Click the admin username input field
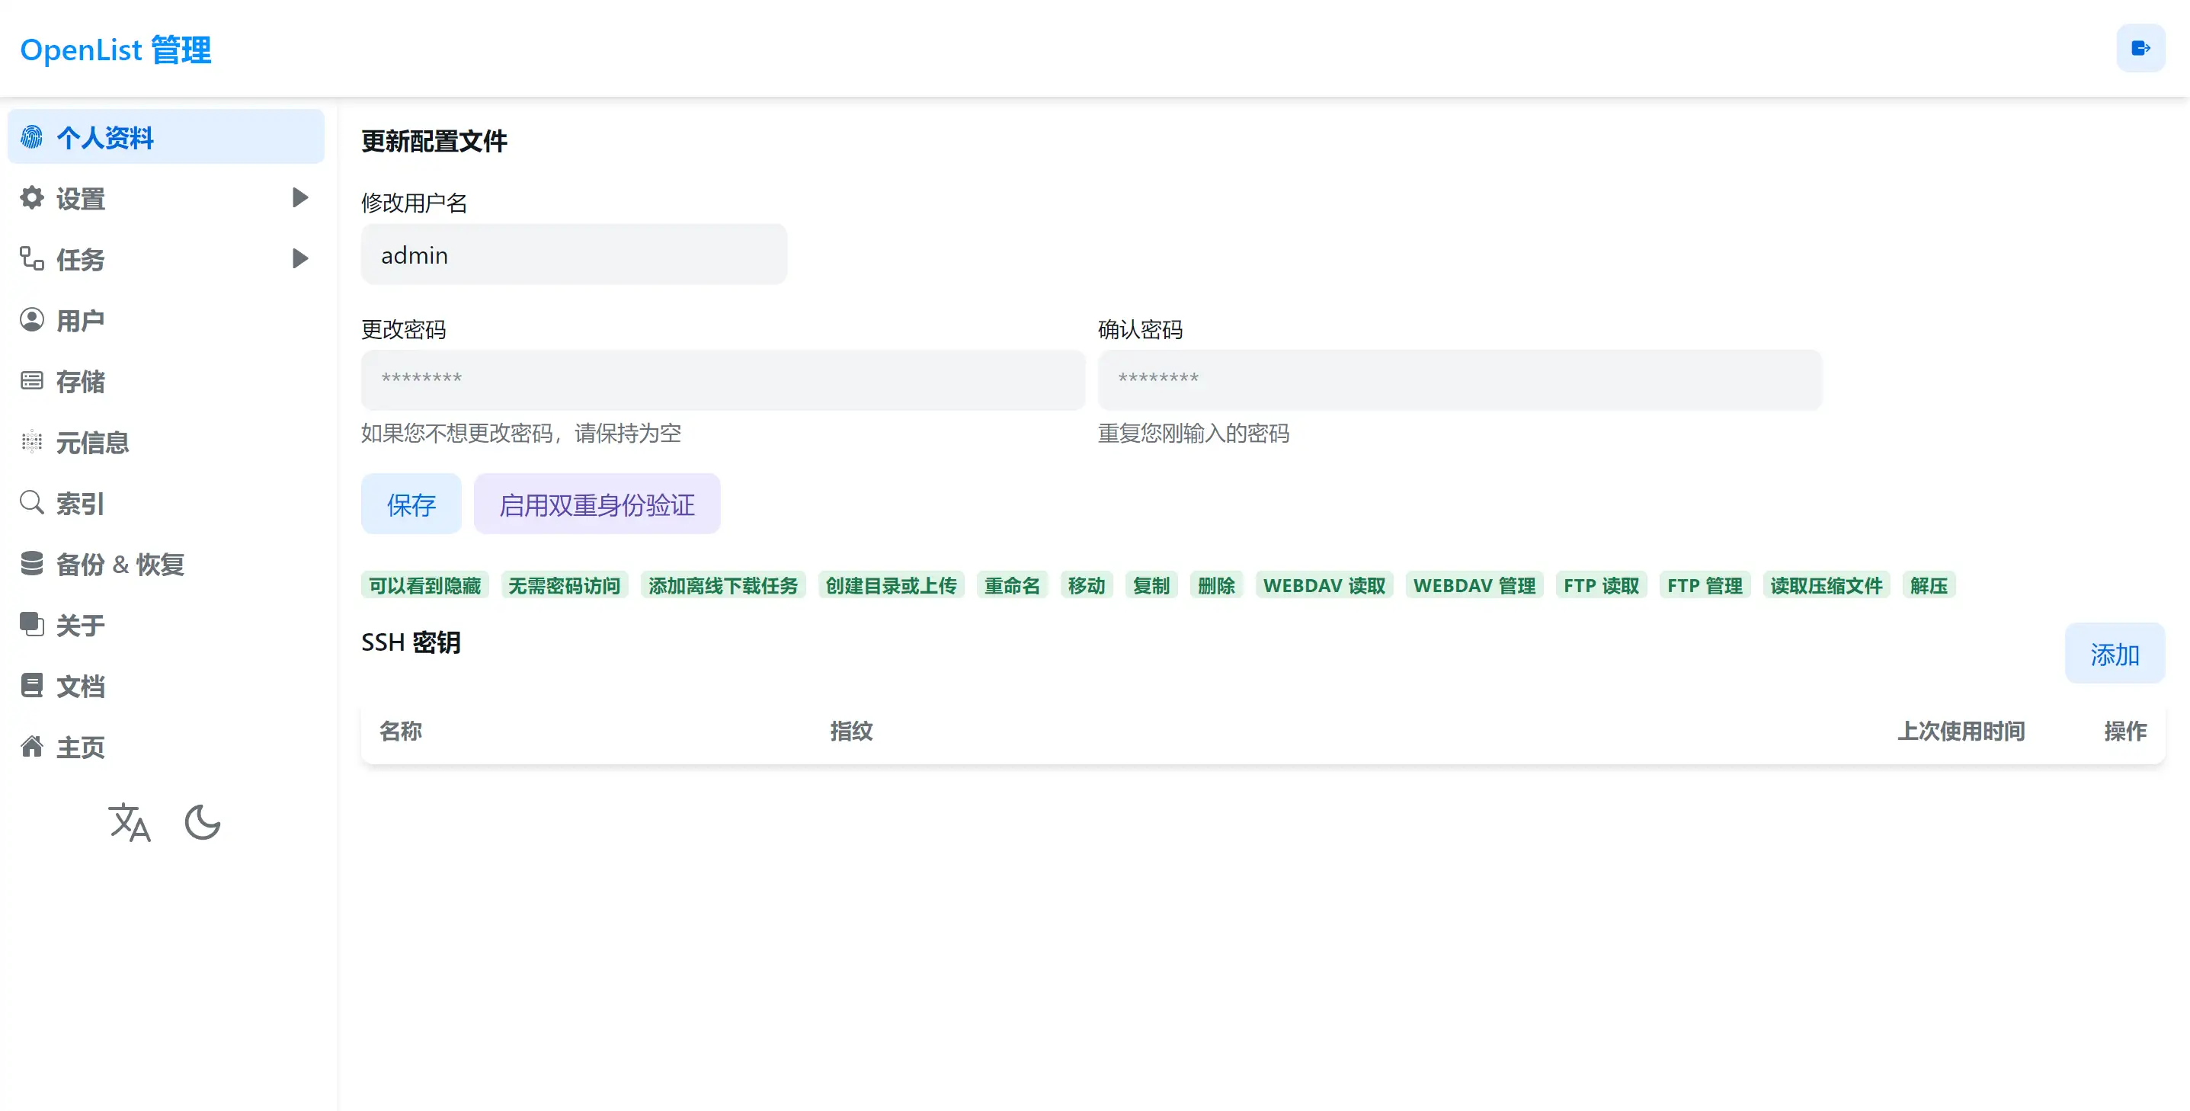This screenshot has height=1111, width=2190. [x=574, y=255]
